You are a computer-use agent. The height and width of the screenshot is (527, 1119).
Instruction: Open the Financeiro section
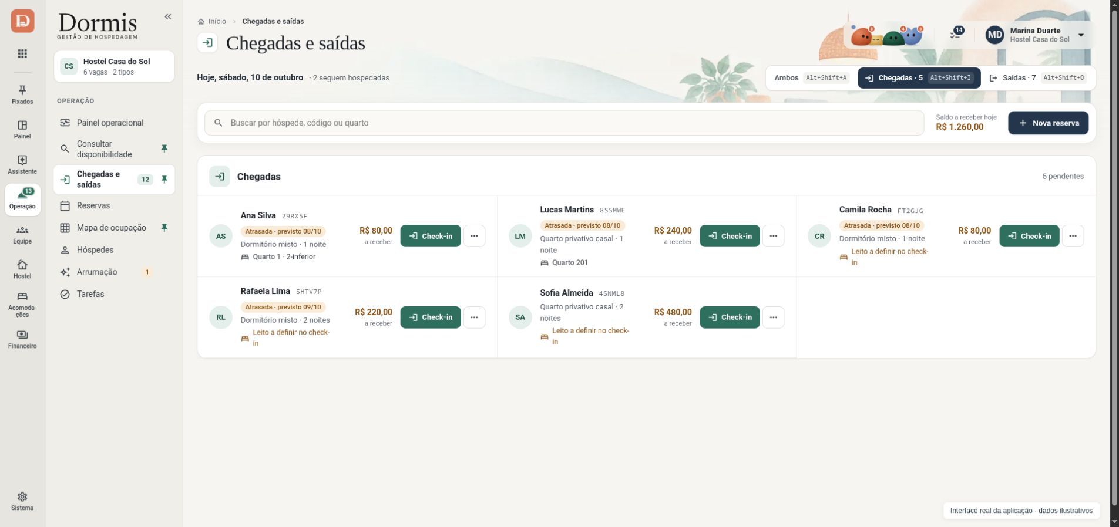click(x=22, y=339)
